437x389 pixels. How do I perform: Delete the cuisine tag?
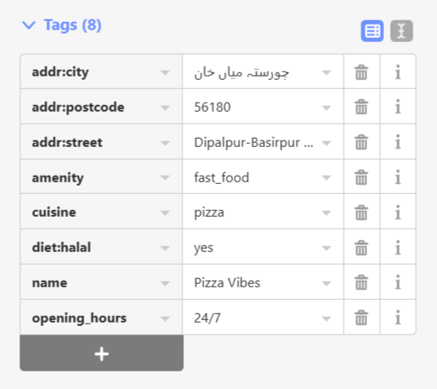[x=361, y=213]
